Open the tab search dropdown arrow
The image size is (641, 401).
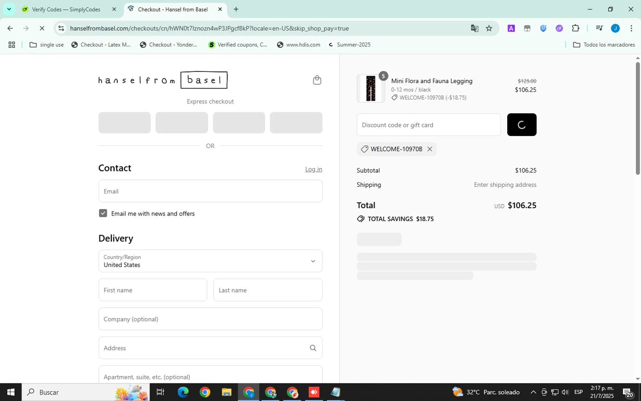click(x=9, y=9)
